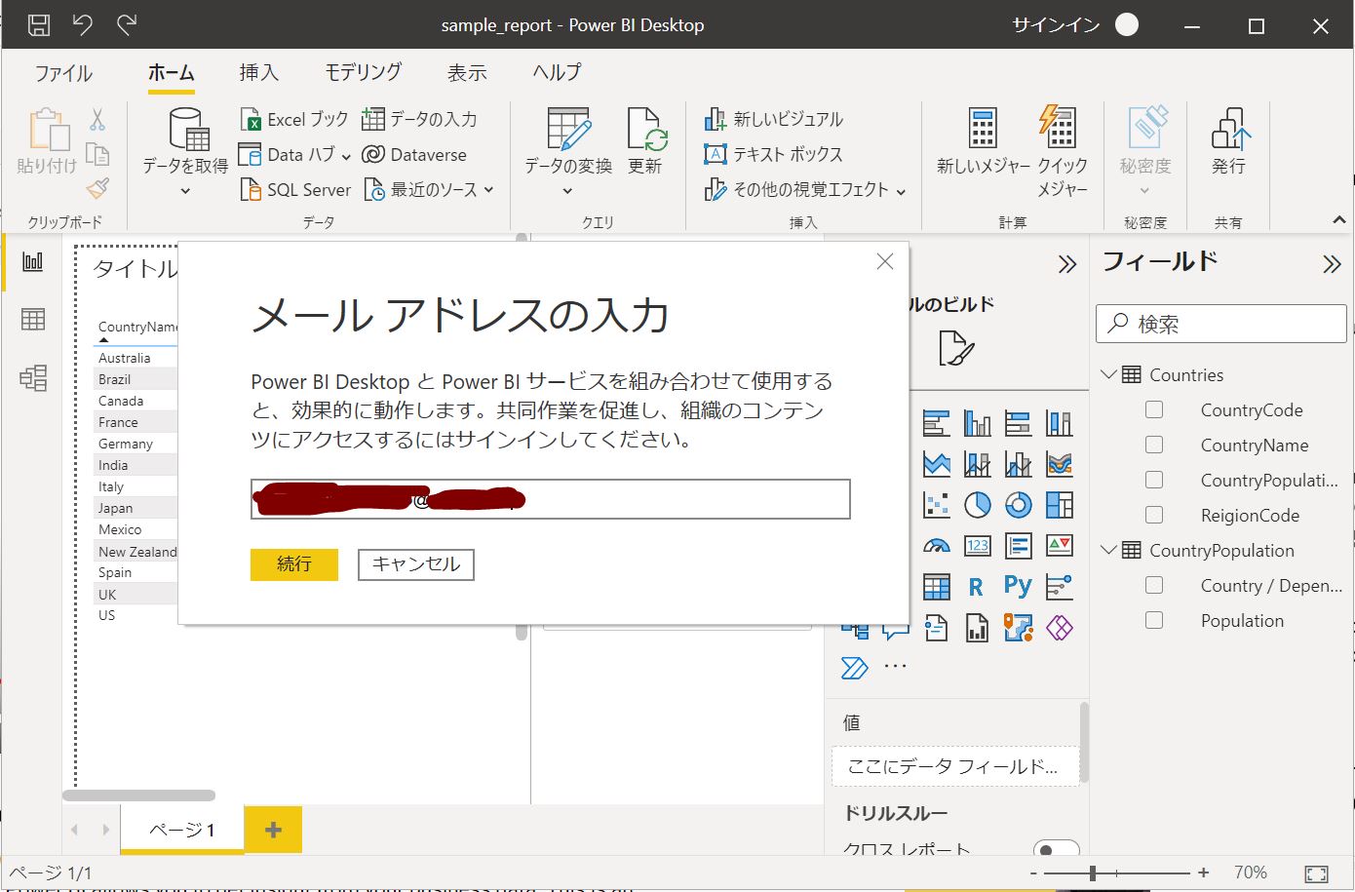Close the メール アドレスの入力 dialog
The width and height of the screenshot is (1355, 892).
point(885,261)
